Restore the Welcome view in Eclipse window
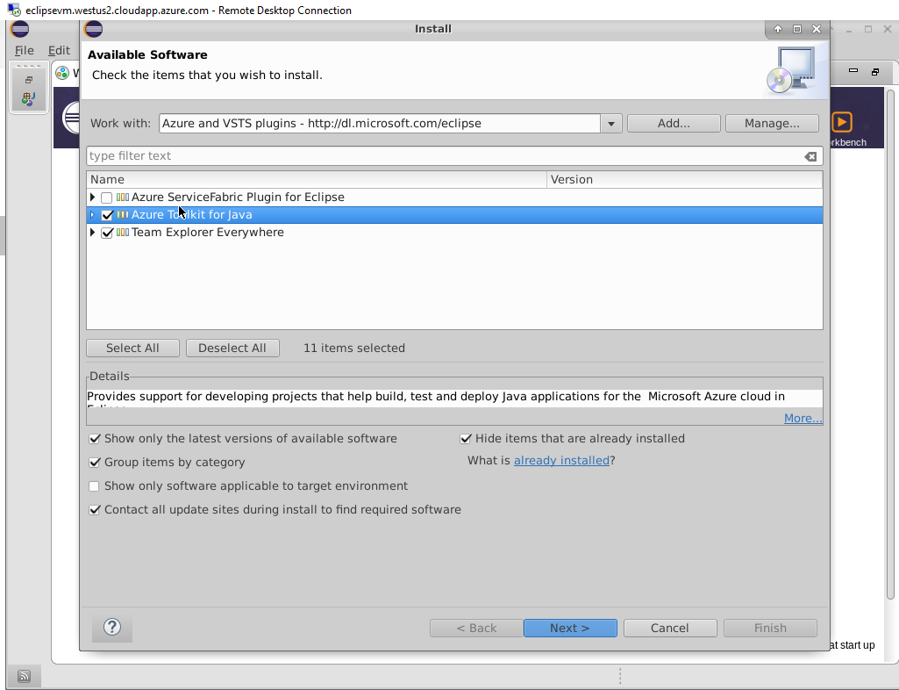Screen dimensions: 899x690 (x=875, y=72)
